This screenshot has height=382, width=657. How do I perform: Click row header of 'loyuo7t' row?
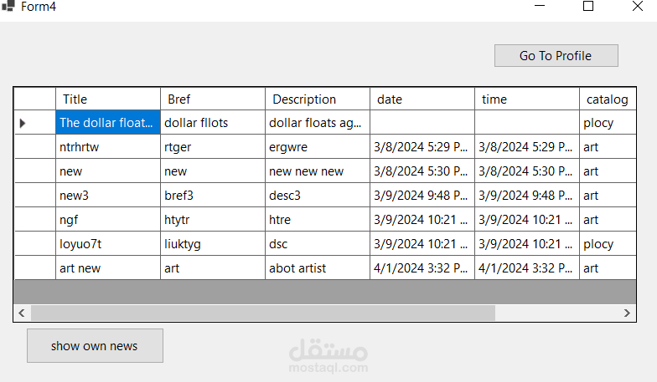pos(34,244)
